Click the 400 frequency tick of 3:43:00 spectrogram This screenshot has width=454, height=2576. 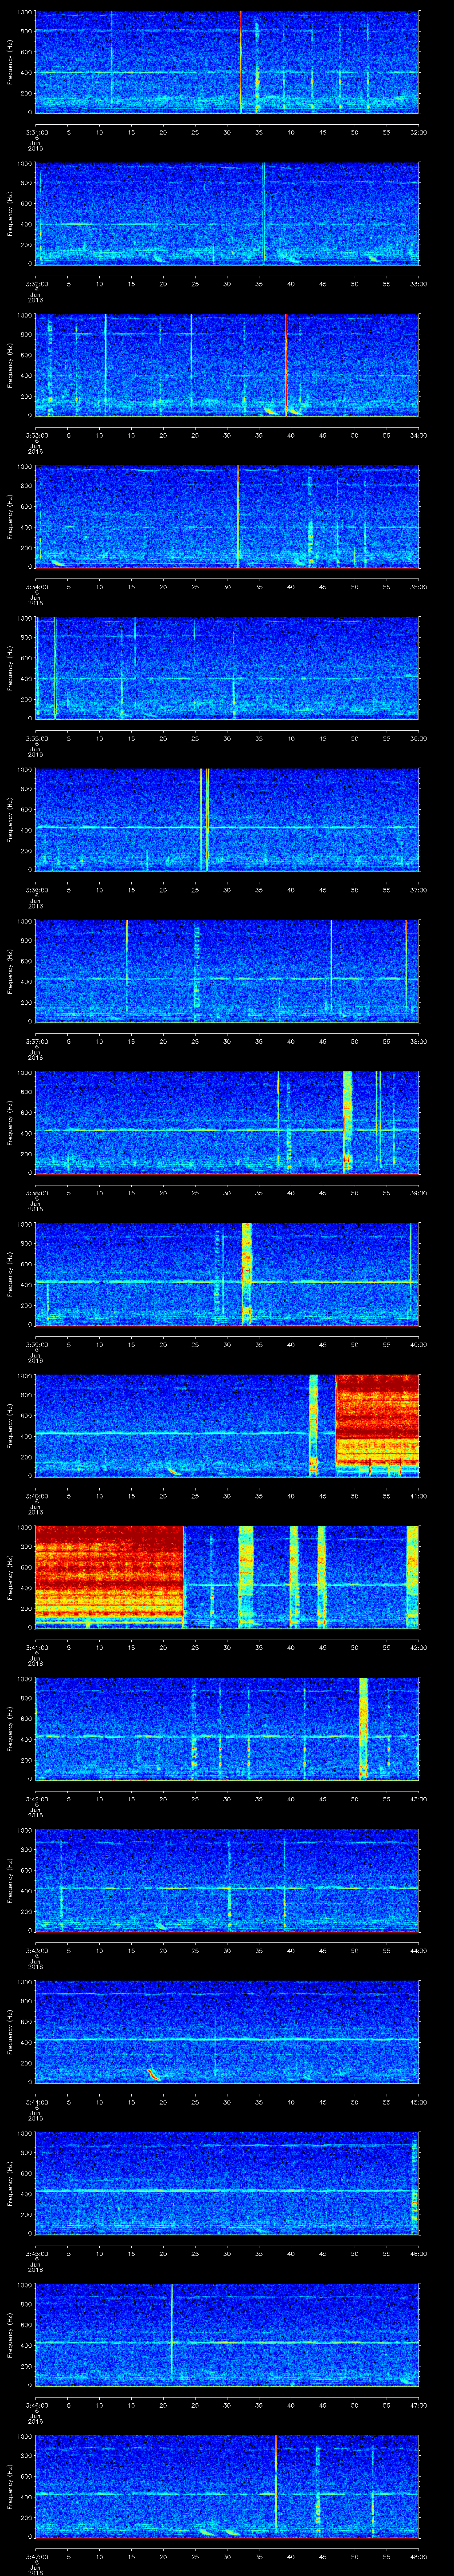point(26,1890)
